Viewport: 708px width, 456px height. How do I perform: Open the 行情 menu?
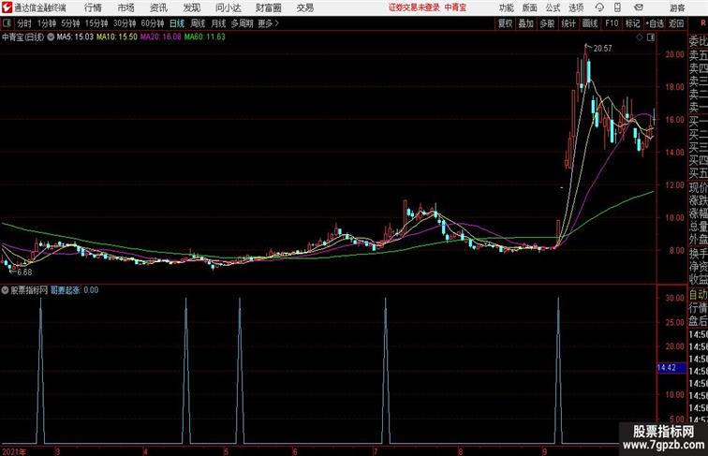point(93,7)
